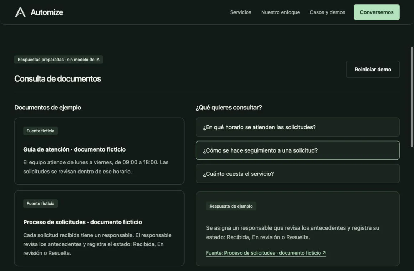Select the ¿Cuánto cuesta el servicio? question

pyautogui.click(x=298, y=174)
